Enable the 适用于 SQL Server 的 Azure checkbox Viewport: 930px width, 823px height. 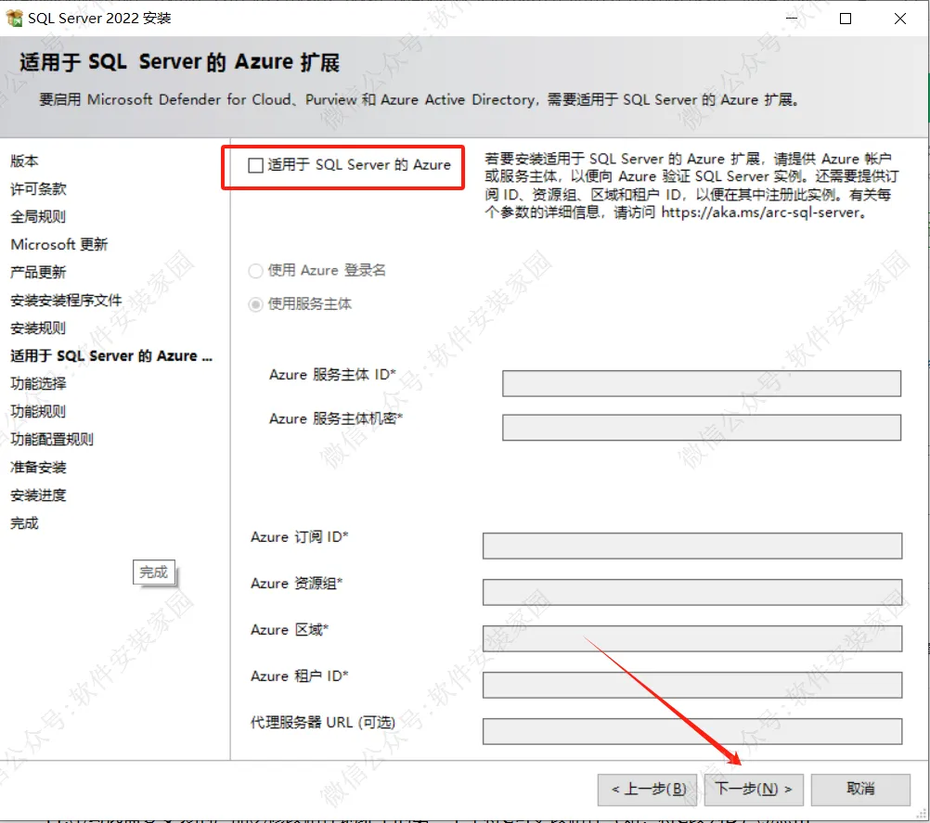point(255,165)
